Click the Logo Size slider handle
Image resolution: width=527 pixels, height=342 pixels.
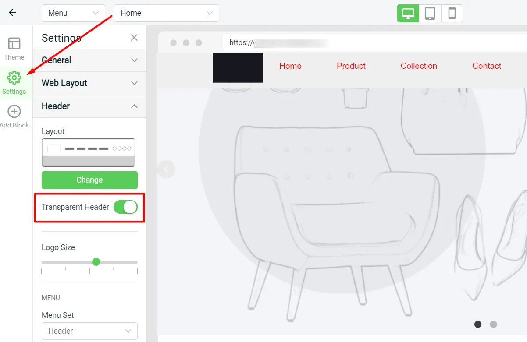(96, 262)
